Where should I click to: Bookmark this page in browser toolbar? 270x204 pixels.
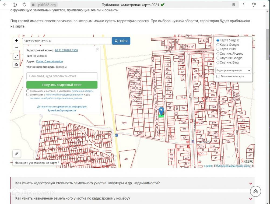coord(233,5)
